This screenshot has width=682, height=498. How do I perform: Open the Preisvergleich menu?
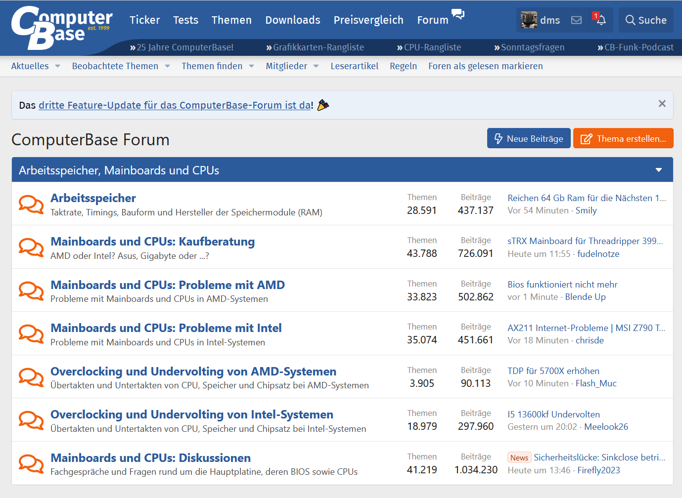click(368, 20)
